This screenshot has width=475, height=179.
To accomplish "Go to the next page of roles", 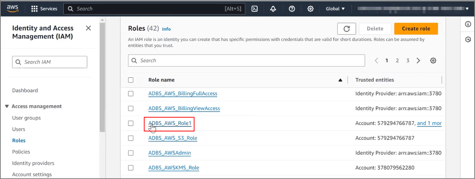I will point(418,60).
